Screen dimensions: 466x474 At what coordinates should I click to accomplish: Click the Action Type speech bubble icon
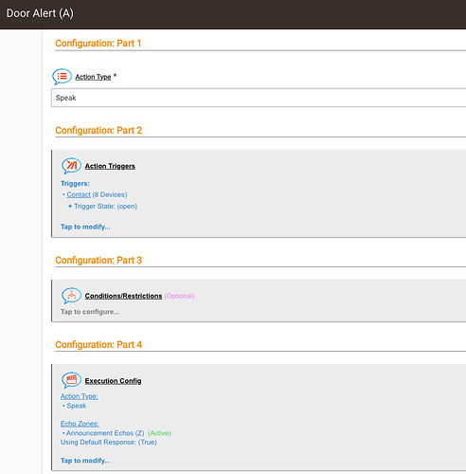(62, 77)
